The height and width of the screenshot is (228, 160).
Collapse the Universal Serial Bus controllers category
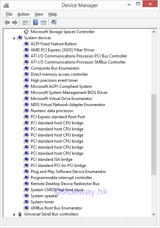14,214
